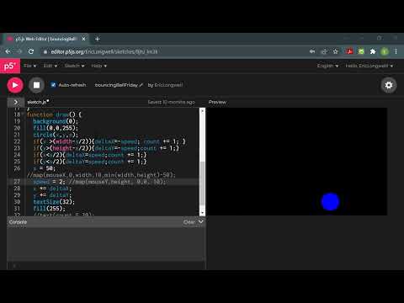Click the Console panel header label
The image size is (404, 303).
[x=18, y=222]
